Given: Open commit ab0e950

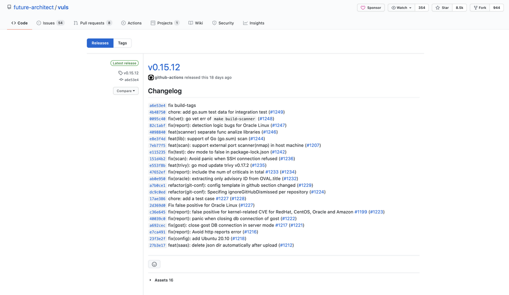Looking at the screenshot, I should pyautogui.click(x=157, y=179).
